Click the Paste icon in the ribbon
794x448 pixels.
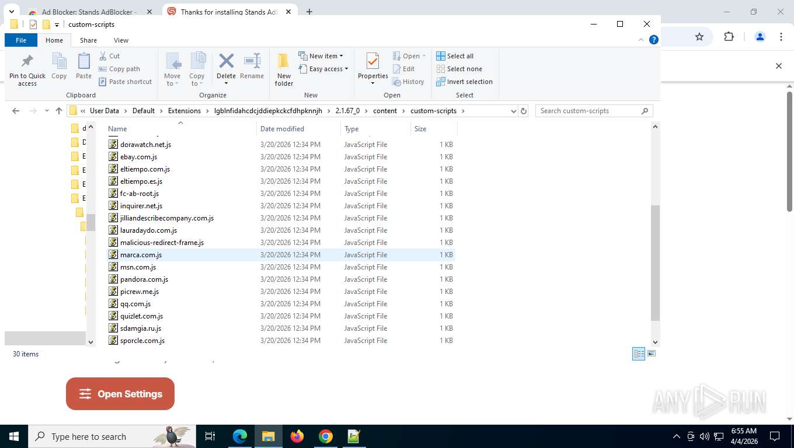coord(83,61)
